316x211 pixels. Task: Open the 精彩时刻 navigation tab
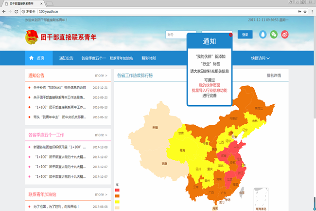tap(148, 58)
